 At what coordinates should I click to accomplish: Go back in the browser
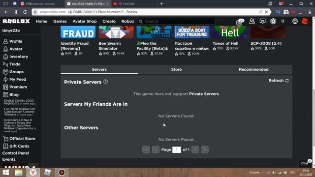(6, 12)
